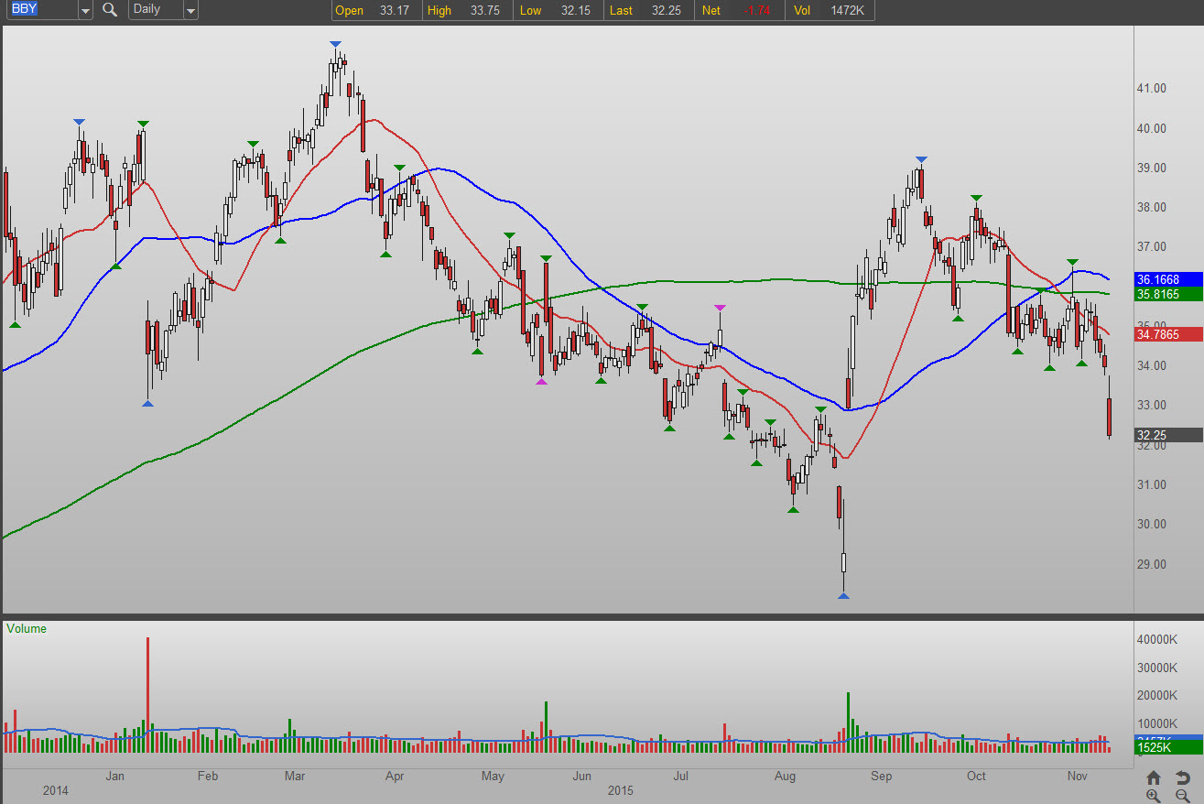Click the home reset view icon
This screenshot has height=804, width=1204.
pyautogui.click(x=1154, y=777)
